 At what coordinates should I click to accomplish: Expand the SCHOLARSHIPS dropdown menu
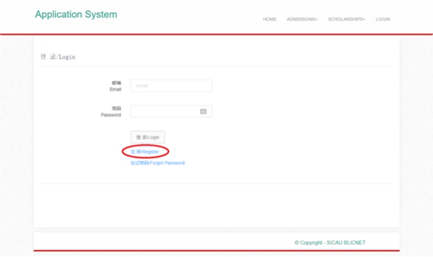(x=346, y=19)
